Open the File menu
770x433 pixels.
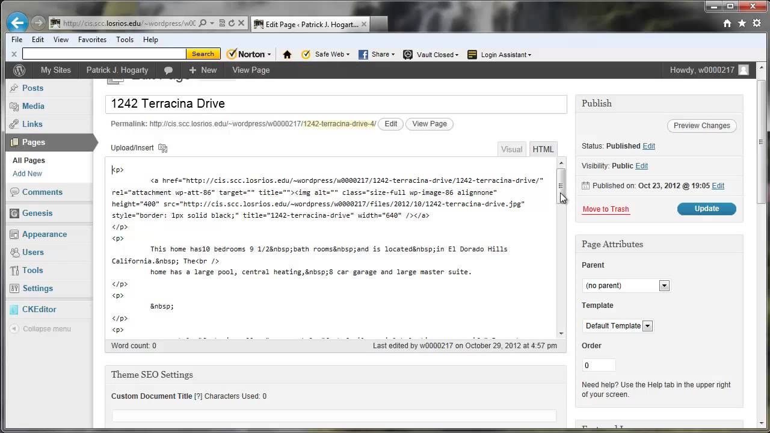[17, 40]
